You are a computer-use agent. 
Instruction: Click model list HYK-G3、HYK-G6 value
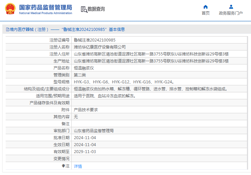(124, 82)
